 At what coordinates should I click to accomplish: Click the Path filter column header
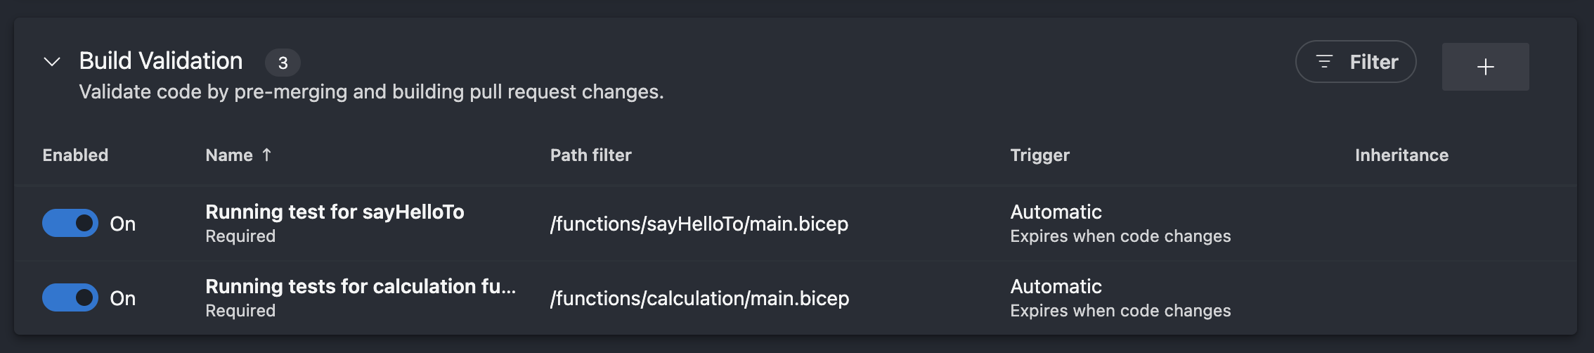[x=590, y=155]
